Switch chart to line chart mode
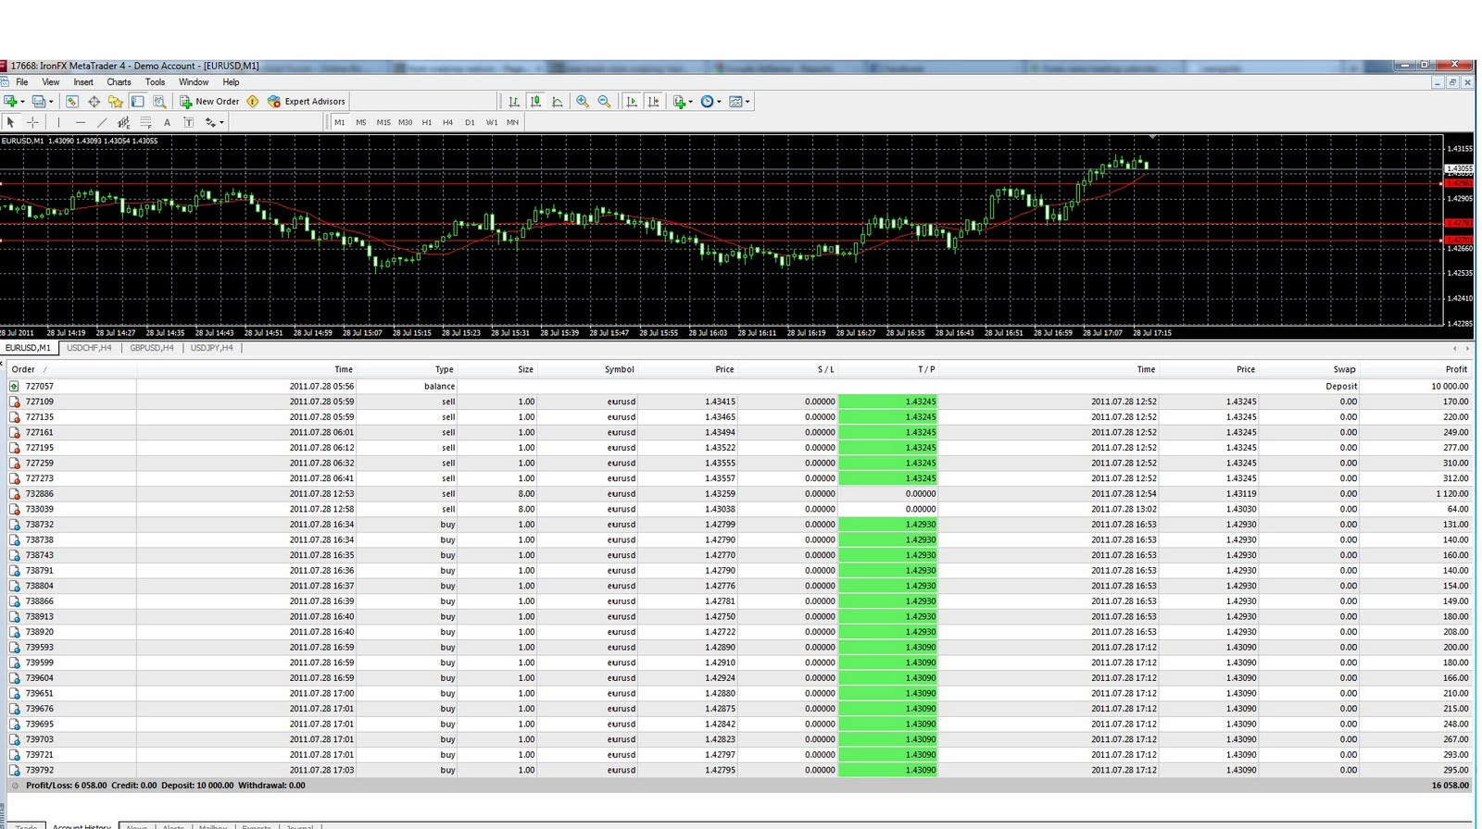Screen dimensions: 1482x829 pyautogui.click(x=558, y=102)
